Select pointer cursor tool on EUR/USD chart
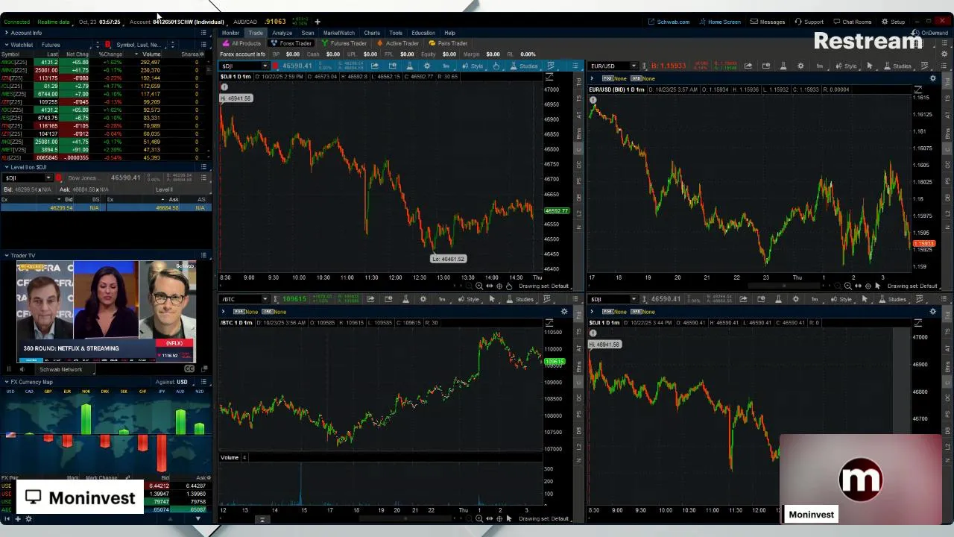 869,66
